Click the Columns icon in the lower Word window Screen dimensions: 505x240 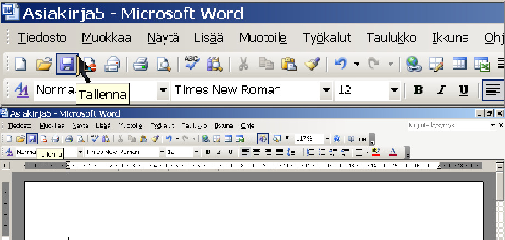tap(251, 139)
